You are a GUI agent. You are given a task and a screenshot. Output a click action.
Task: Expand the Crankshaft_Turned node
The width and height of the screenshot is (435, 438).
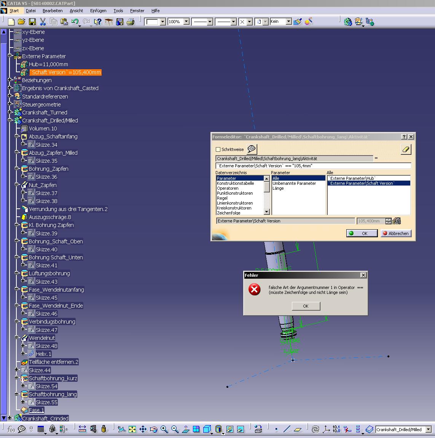(x=10, y=112)
